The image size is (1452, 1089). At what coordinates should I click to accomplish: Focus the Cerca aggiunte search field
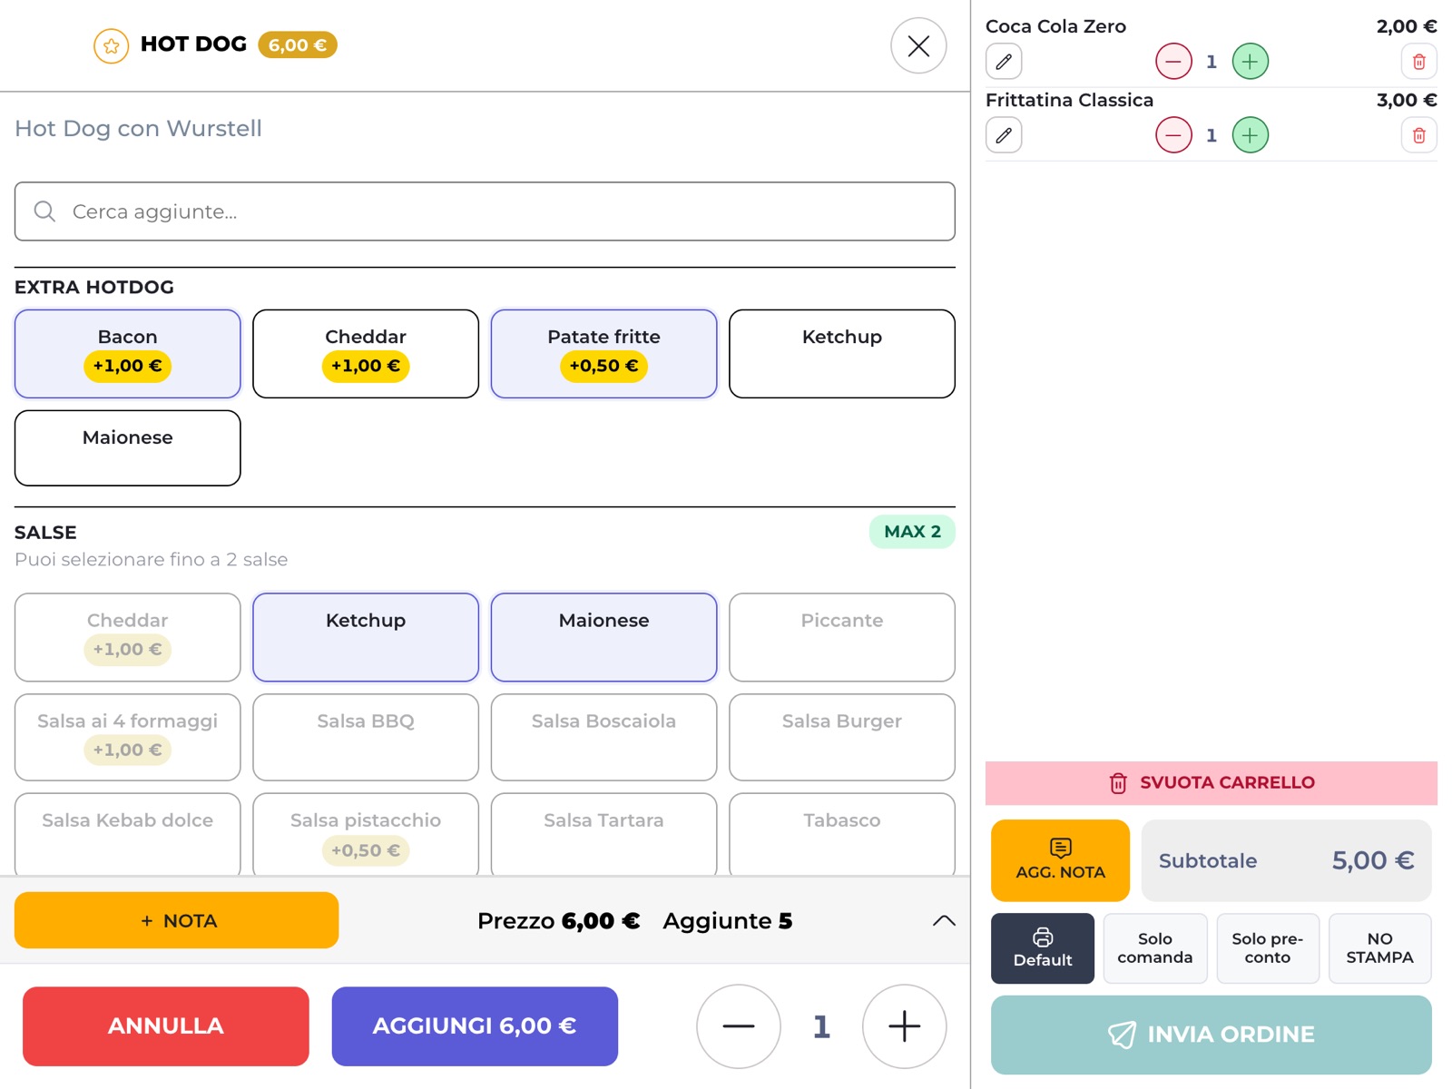click(485, 211)
